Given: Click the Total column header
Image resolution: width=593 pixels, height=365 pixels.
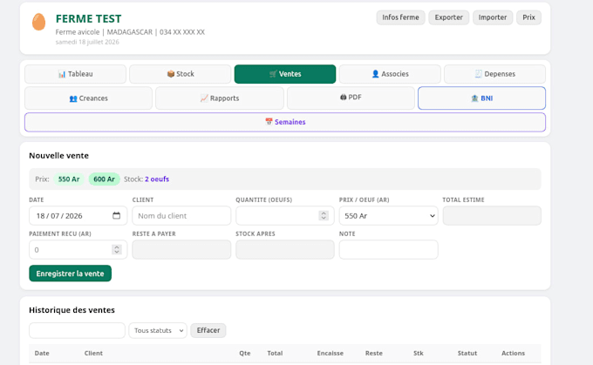Looking at the screenshot, I should 275,353.
